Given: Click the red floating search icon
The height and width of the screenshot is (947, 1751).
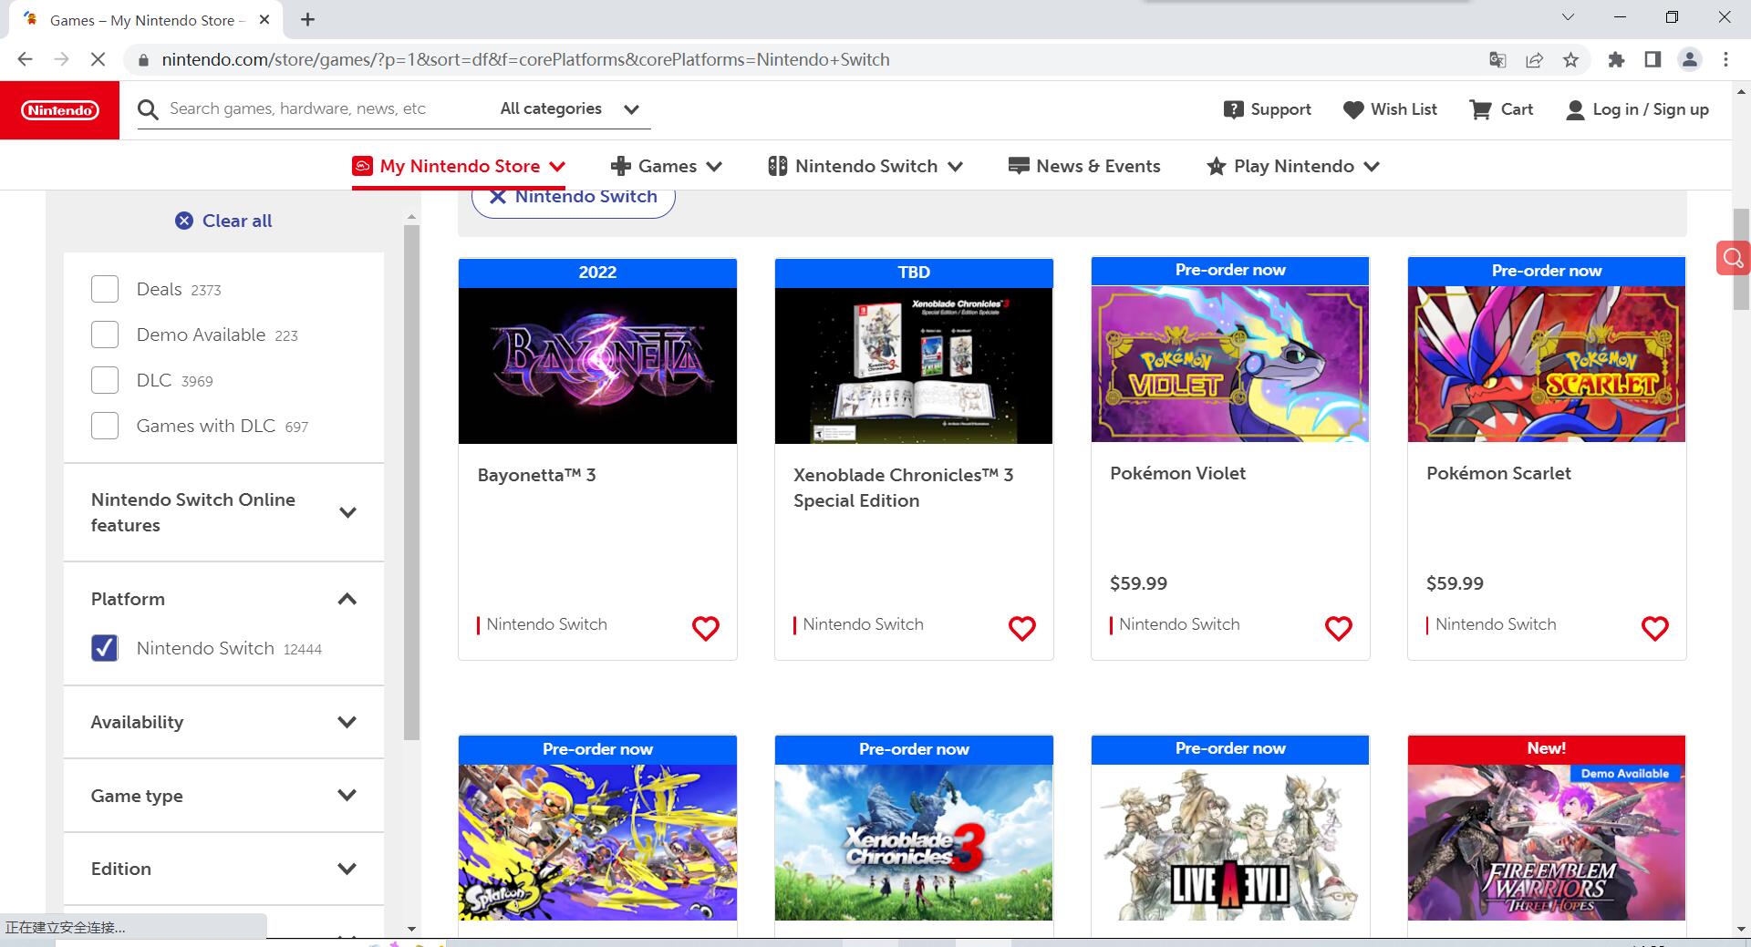Looking at the screenshot, I should tap(1732, 258).
